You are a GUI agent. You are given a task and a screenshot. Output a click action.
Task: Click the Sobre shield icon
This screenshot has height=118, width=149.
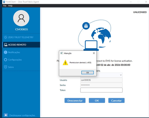(5, 67)
